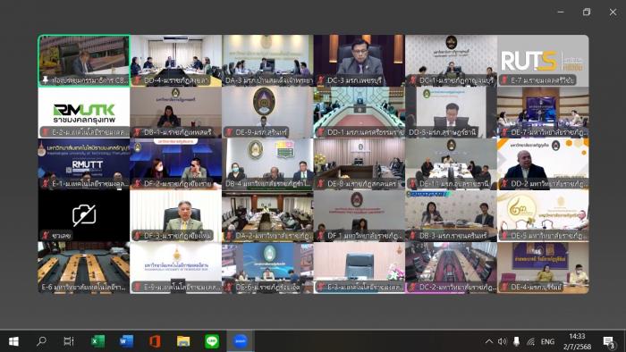Open taskbar Search magnifier
Image resolution: width=626 pixels, height=352 pixels.
(41, 341)
